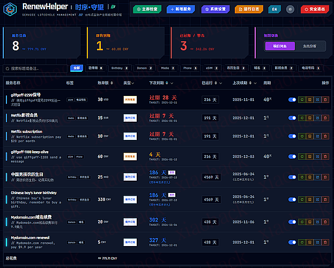Edit giffgaff-1188 keep alive via blue icon
Screen dimensions: 334x268
click(317, 157)
